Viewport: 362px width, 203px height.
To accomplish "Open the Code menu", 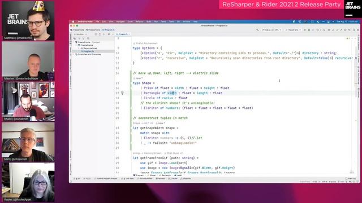I will tap(130, 21).
